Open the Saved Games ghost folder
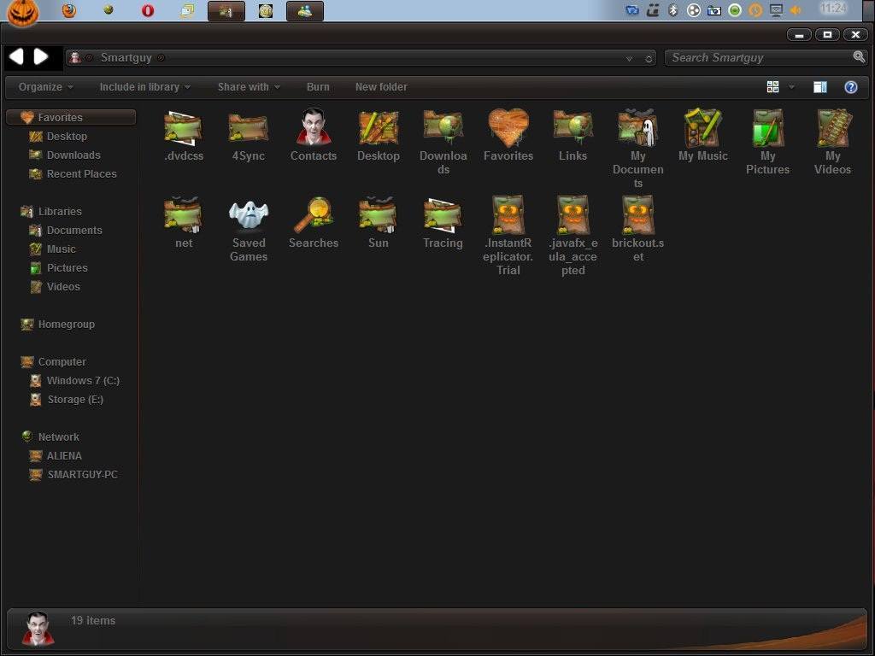 click(249, 214)
